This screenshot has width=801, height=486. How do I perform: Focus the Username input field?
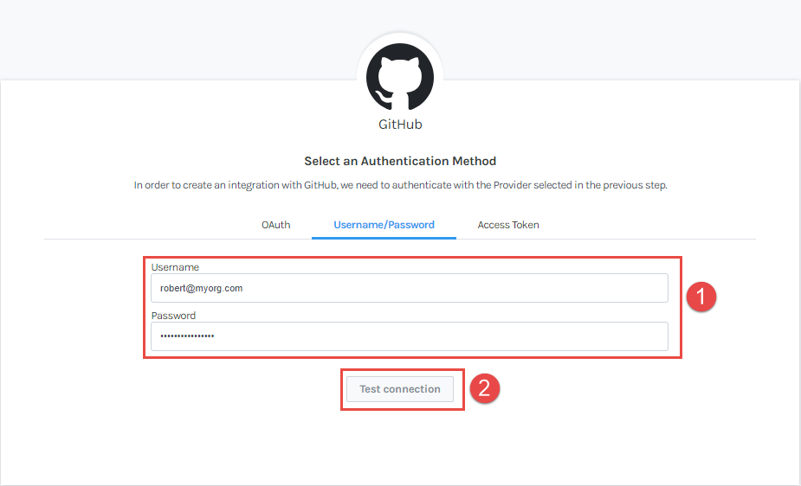pos(410,288)
